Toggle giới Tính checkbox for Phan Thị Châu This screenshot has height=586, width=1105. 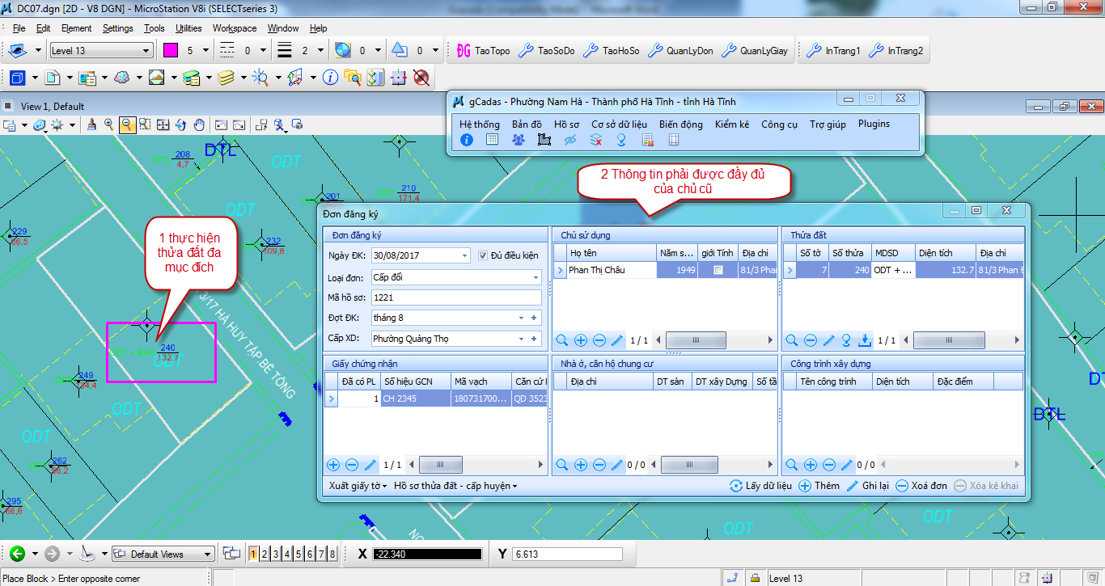pyautogui.click(x=718, y=270)
